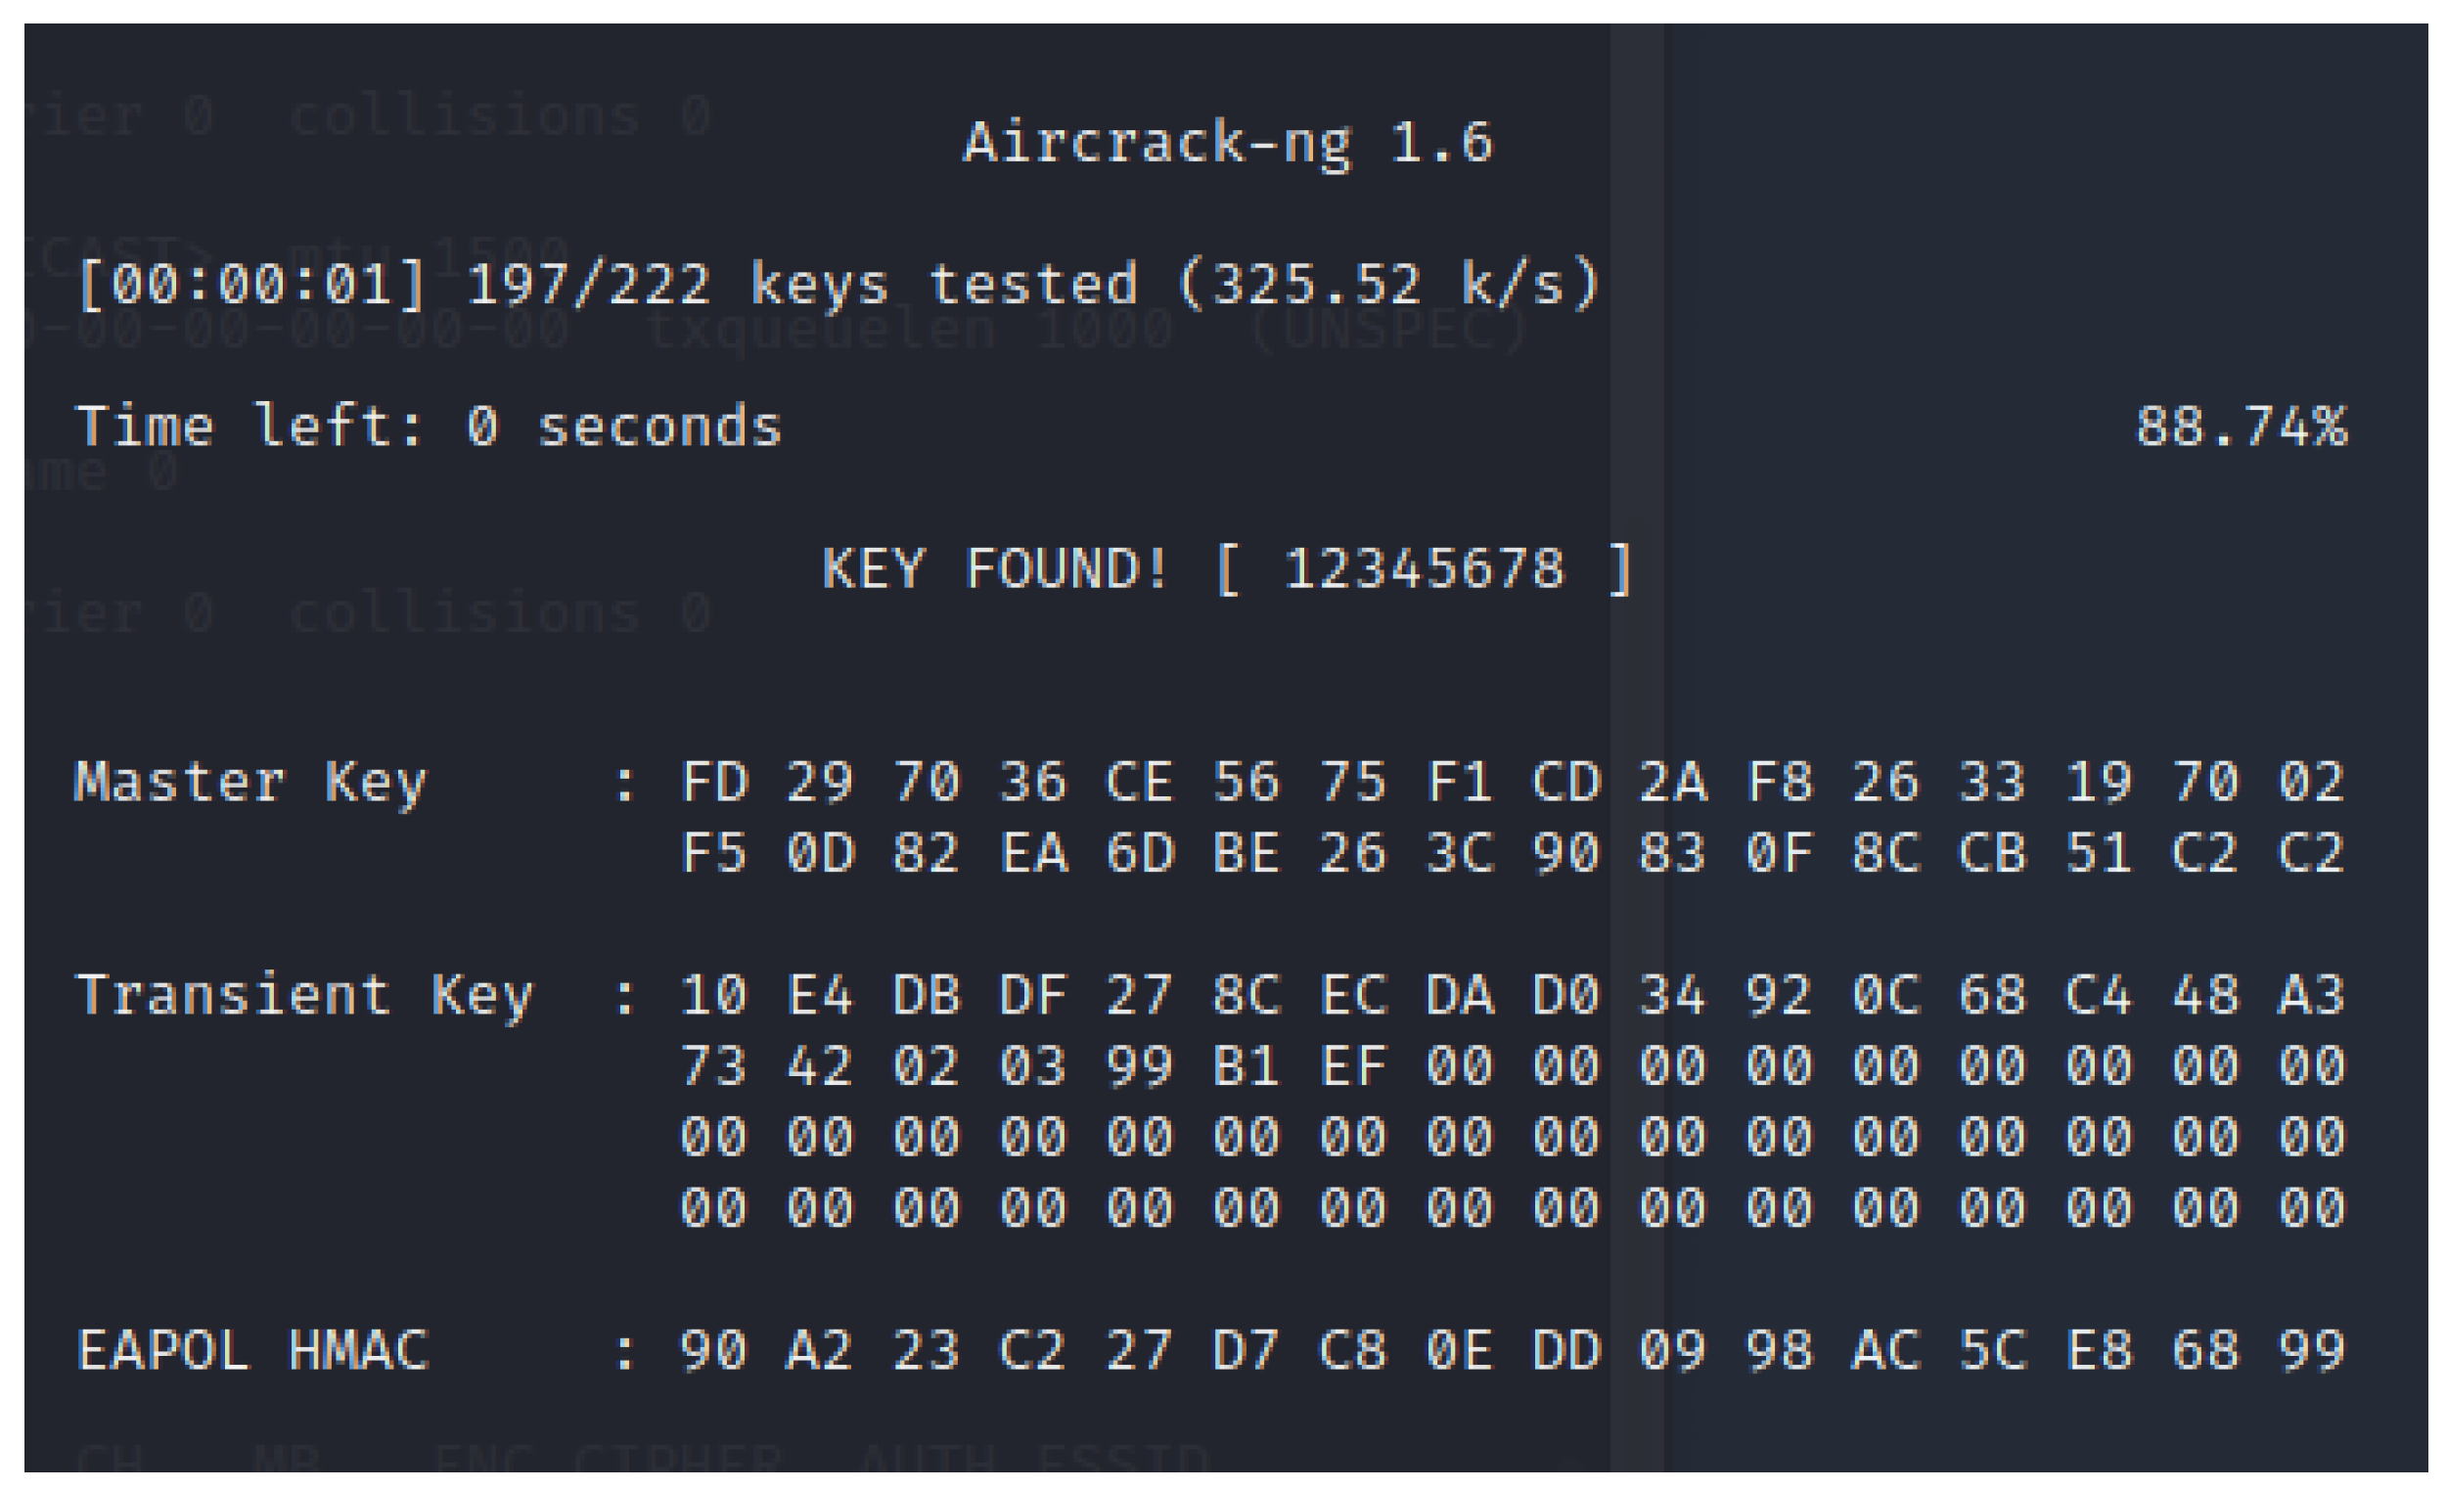The width and height of the screenshot is (2447, 1489).
Task: Click byte 73 in the Transient Key block
Action: 714,1066
